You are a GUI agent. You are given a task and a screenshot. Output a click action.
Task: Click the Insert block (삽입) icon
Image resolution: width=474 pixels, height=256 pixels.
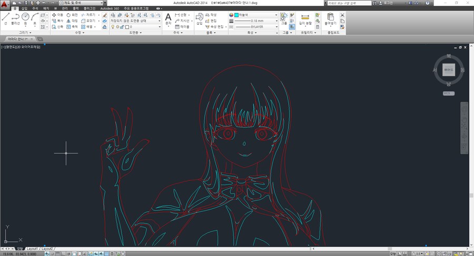click(x=199, y=19)
